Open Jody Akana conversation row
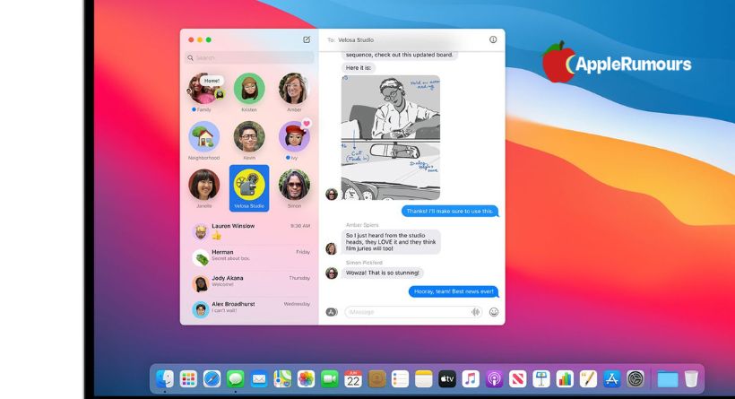The width and height of the screenshot is (735, 399). pos(251,283)
